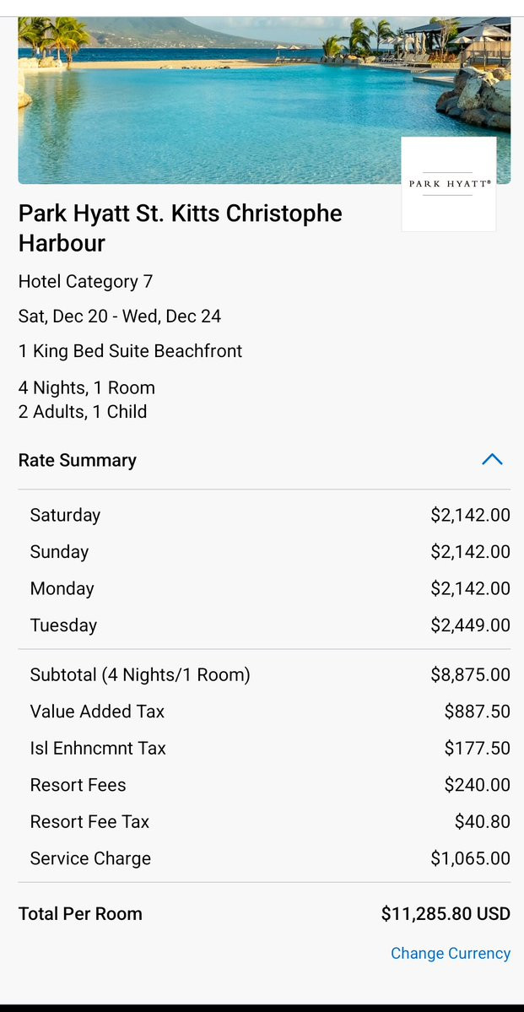Click the Subtotal (4 Nights/1 Room) row
This screenshot has width=524, height=1012.
point(264,675)
